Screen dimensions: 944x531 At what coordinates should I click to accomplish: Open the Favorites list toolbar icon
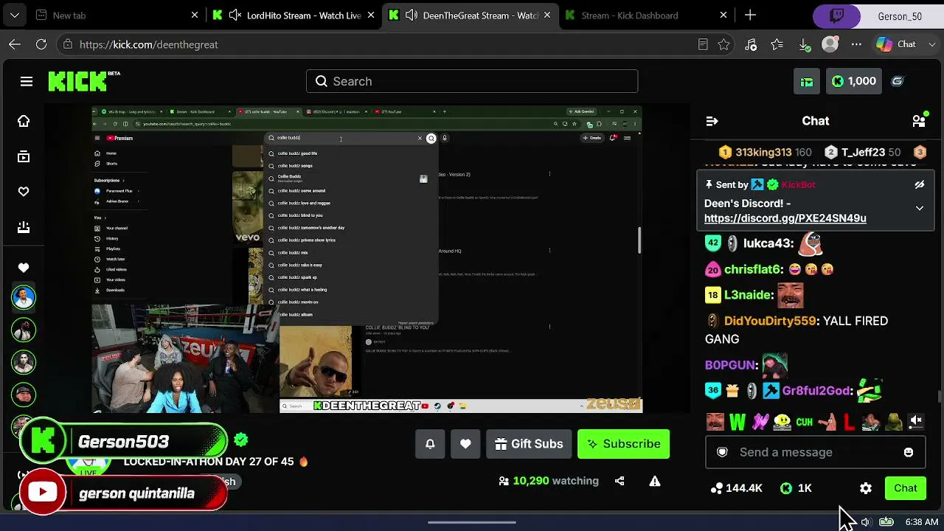click(x=777, y=44)
